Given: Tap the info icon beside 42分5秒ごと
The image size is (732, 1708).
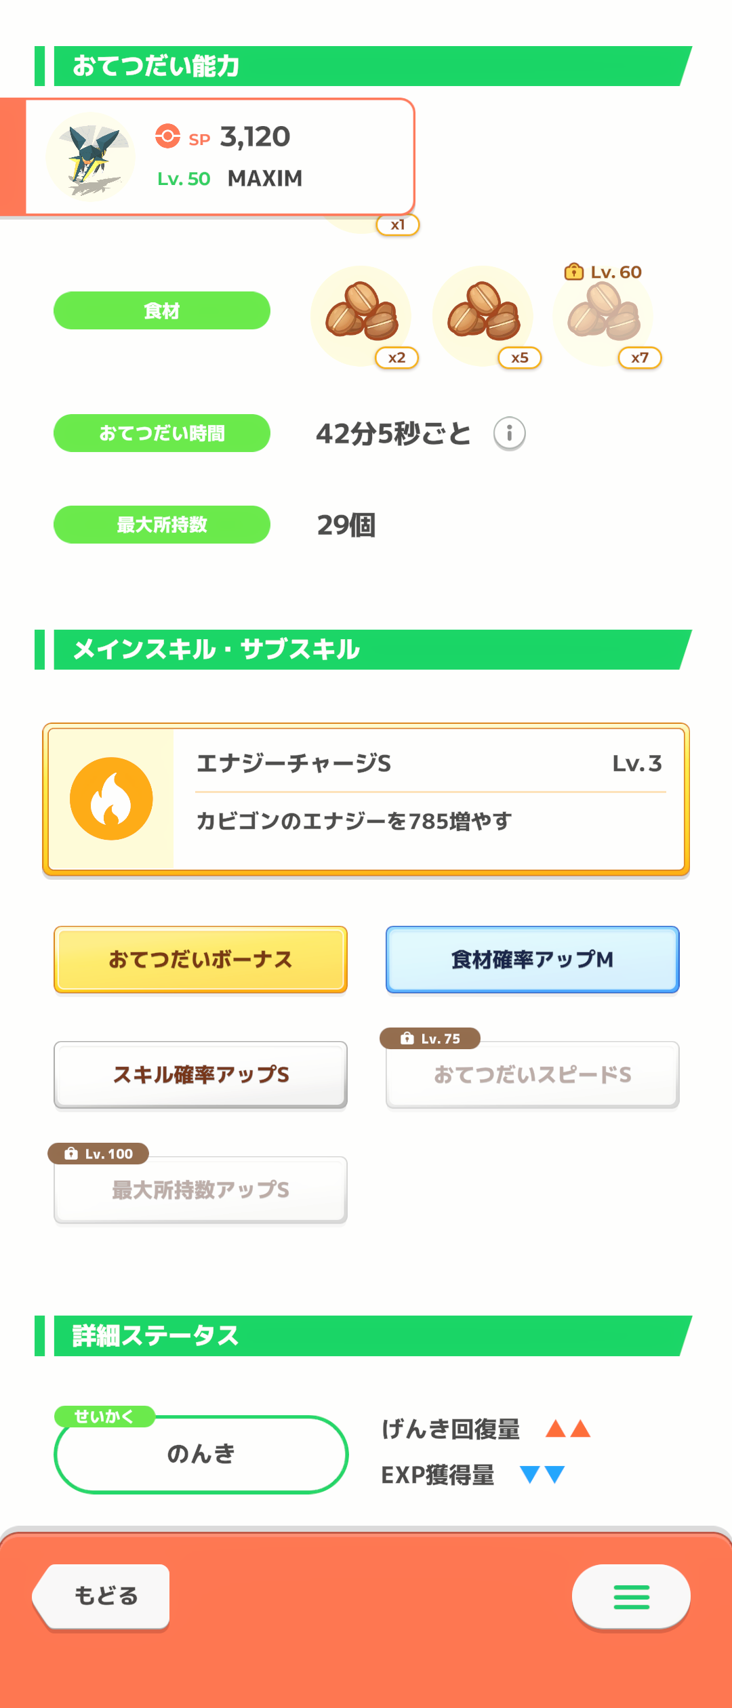Looking at the screenshot, I should pos(509,434).
